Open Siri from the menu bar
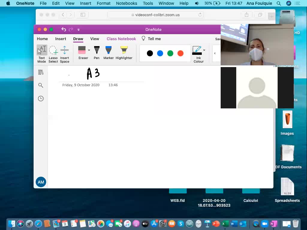 pos(289,3)
